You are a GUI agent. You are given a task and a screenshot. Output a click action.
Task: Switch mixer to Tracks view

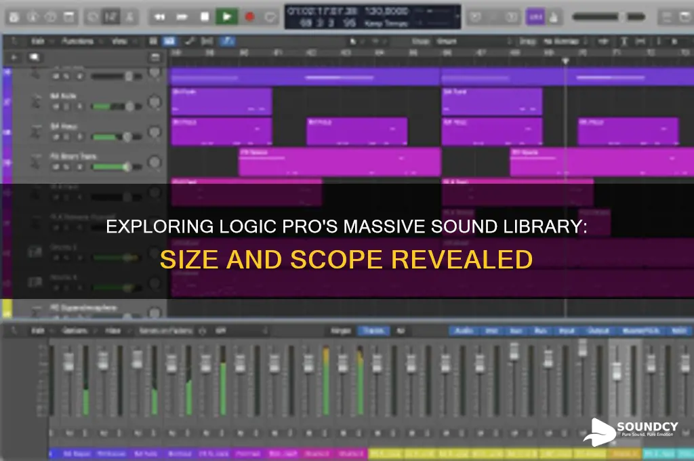click(373, 331)
